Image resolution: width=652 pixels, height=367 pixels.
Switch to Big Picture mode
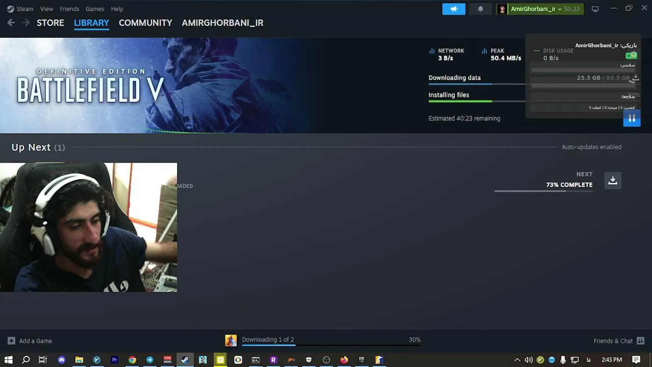(x=595, y=9)
